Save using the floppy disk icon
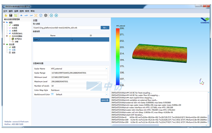The height and width of the screenshot is (133, 212). coord(11,15)
